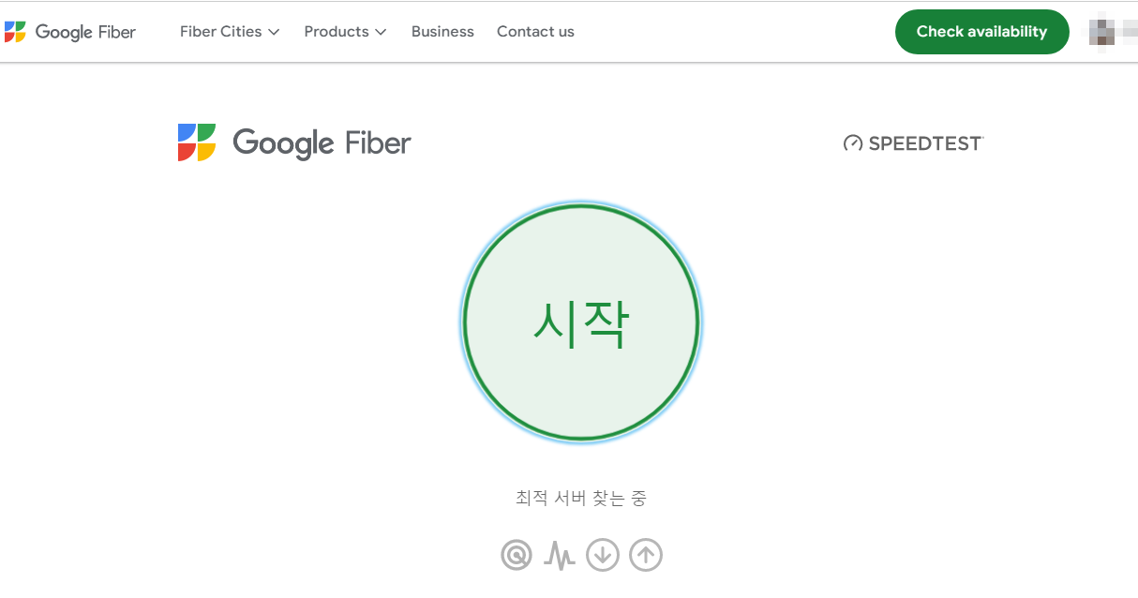This screenshot has height=598, width=1138.
Task: Click the Google Fiber flag logo in header
Action: click(14, 31)
